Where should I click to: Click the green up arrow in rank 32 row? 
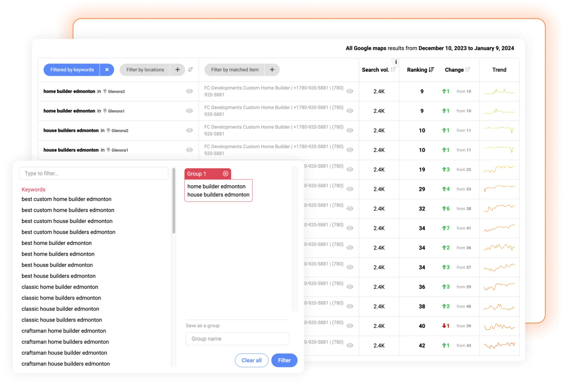pyautogui.click(x=444, y=208)
